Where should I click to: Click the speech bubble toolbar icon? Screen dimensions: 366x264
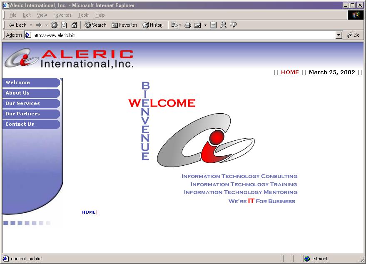(x=233, y=25)
